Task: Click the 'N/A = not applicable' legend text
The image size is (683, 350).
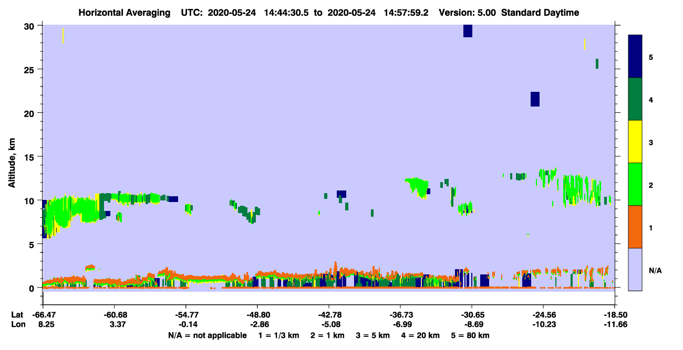Action: (207, 335)
